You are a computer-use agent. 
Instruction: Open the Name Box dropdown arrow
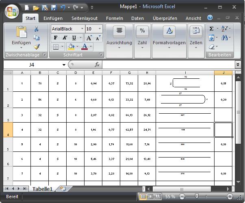(64, 65)
